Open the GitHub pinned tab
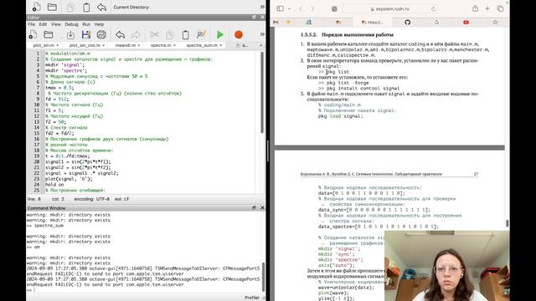 coord(408,23)
